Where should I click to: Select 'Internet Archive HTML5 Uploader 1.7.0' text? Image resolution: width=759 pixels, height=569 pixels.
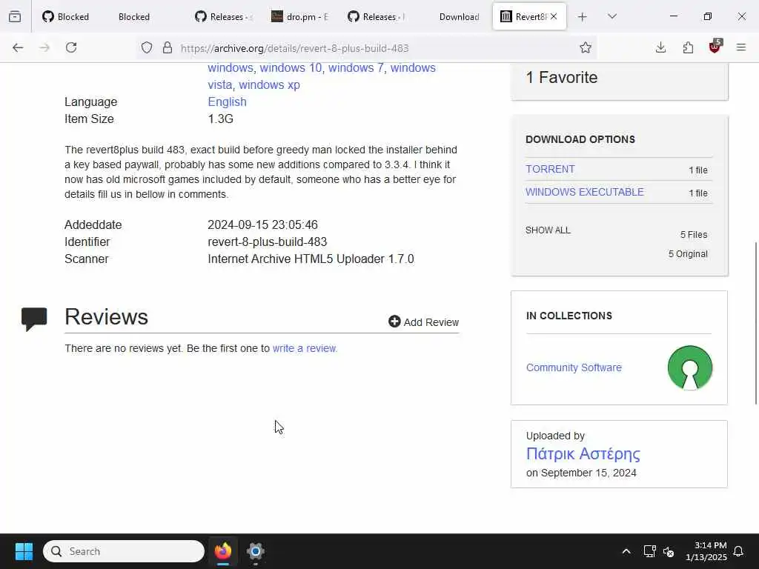click(311, 259)
